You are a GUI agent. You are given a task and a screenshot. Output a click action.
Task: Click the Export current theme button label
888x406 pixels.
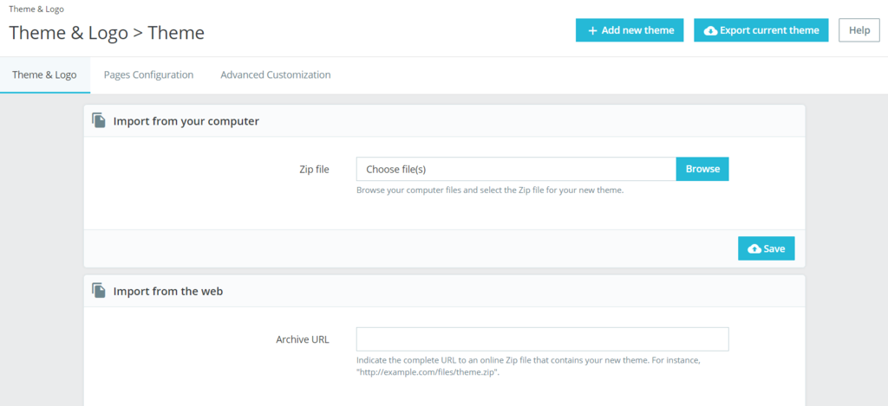click(769, 30)
